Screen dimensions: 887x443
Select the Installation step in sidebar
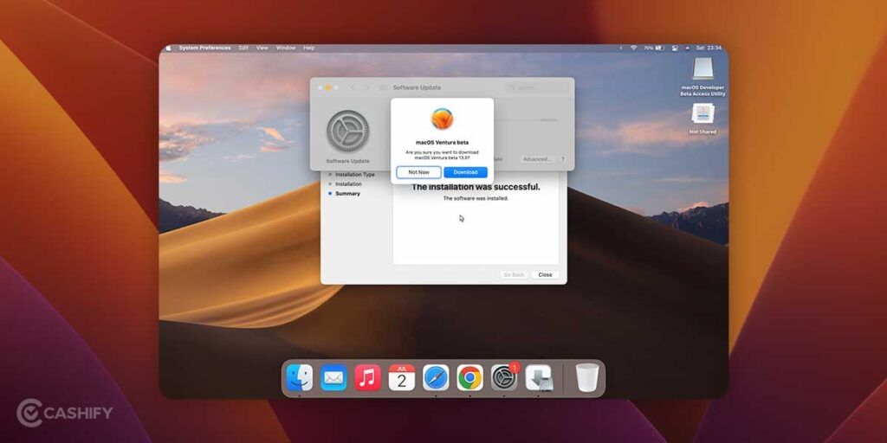click(348, 184)
